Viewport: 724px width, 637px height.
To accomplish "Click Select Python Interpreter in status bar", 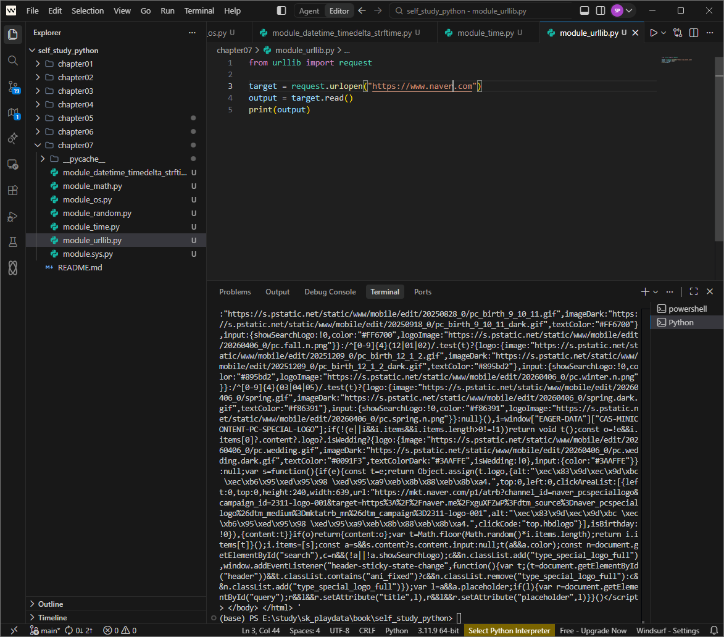I will (509, 631).
